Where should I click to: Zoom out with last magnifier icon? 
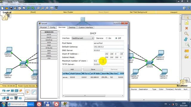(x=47, y=8)
